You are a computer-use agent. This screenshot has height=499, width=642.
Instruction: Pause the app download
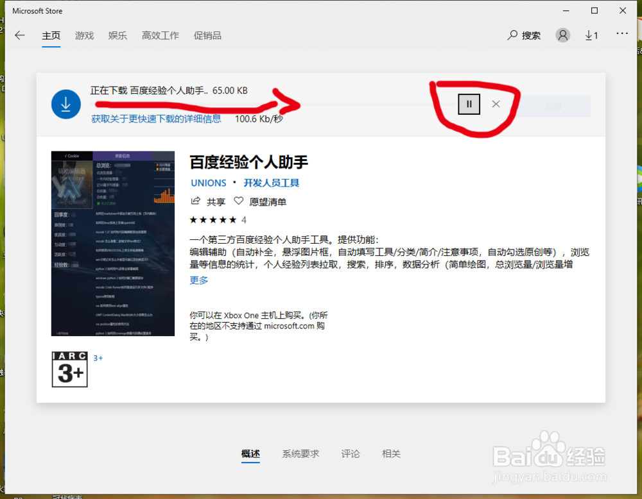pos(469,103)
